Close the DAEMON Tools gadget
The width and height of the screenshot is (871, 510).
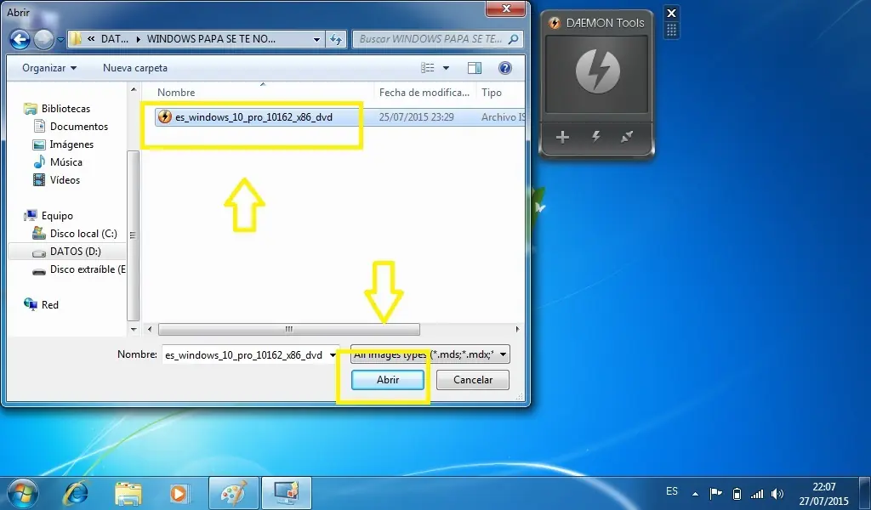[x=672, y=13]
